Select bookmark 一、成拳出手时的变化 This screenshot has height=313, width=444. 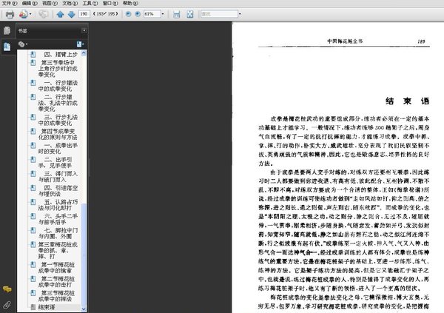tap(58, 148)
